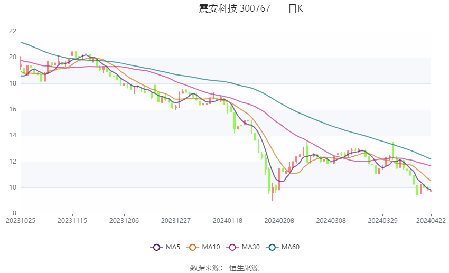
Task: Click the 日K label in title
Action: click(x=295, y=8)
